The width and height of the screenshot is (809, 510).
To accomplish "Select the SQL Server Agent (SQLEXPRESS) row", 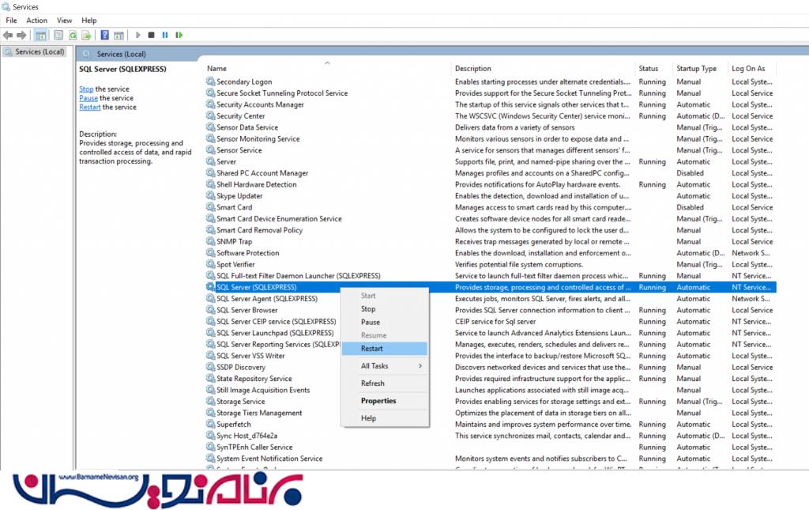I will coord(490,298).
